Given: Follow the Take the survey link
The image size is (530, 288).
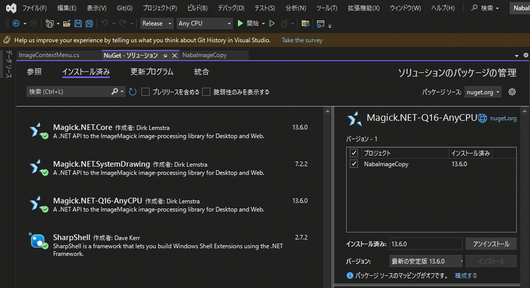Looking at the screenshot, I should click(x=302, y=40).
